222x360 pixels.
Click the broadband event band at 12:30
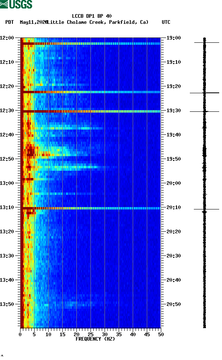[x=90, y=111]
